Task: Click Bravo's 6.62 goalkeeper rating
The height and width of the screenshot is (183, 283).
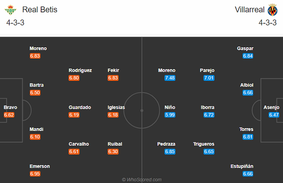Action: pyautogui.click(x=9, y=115)
